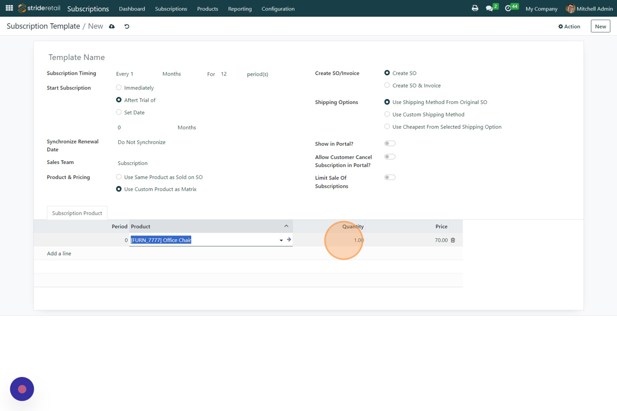Enable Limit Sale Of Subscriptions toggle
Screen dimensions: 617x411
390,178
